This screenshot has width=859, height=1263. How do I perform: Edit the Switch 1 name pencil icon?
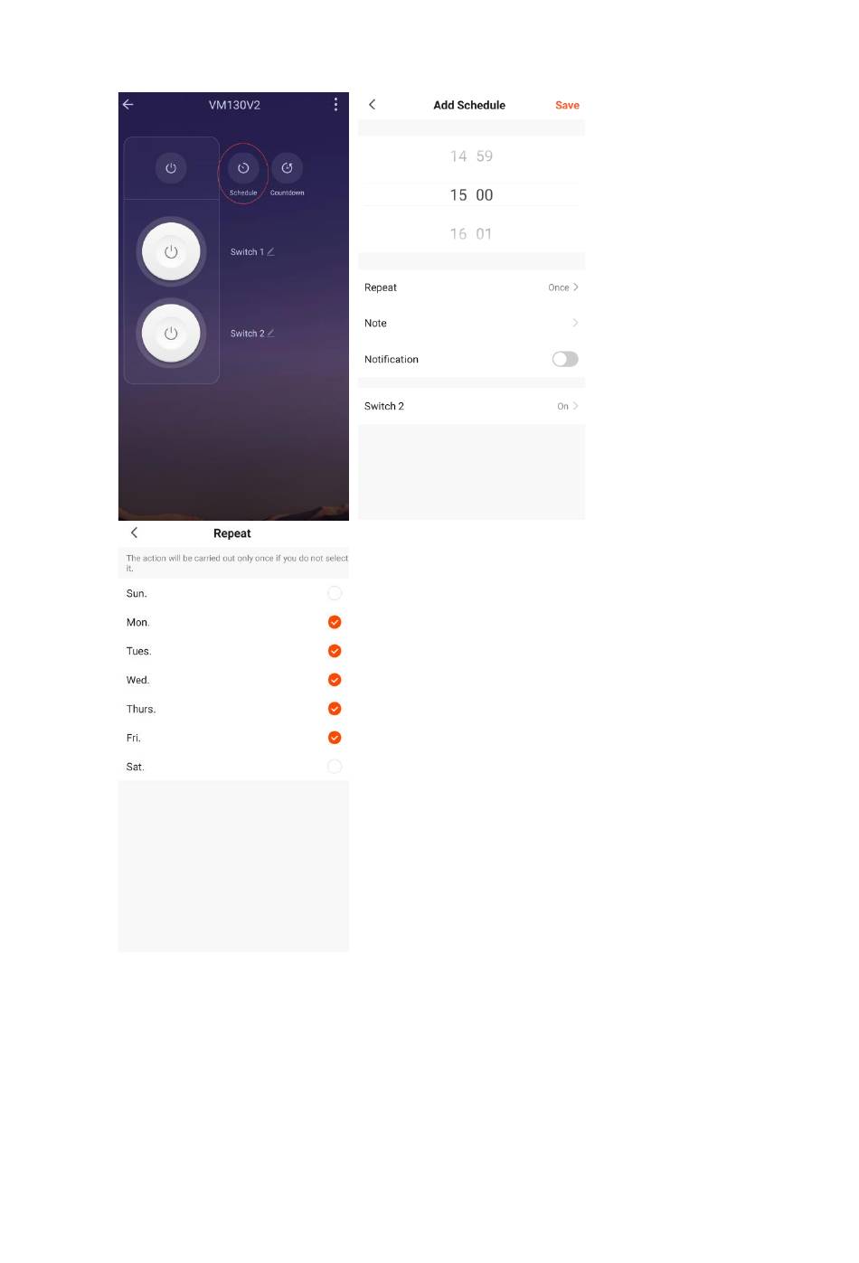point(270,251)
